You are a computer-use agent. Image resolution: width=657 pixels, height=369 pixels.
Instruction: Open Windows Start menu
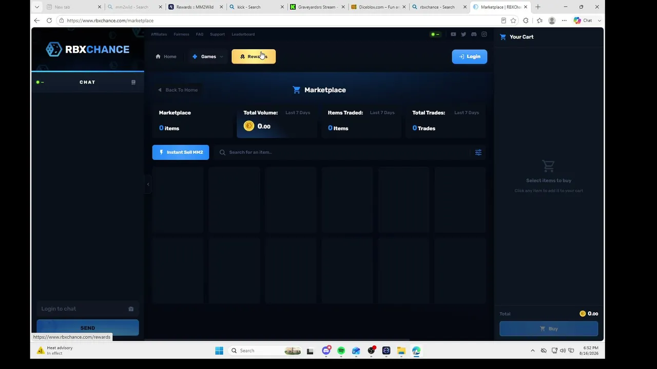(219, 351)
